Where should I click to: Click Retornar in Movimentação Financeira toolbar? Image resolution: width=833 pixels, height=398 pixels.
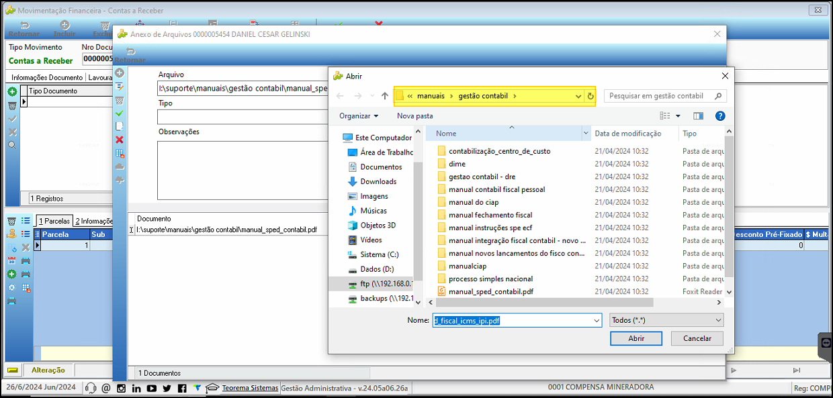coord(24,28)
